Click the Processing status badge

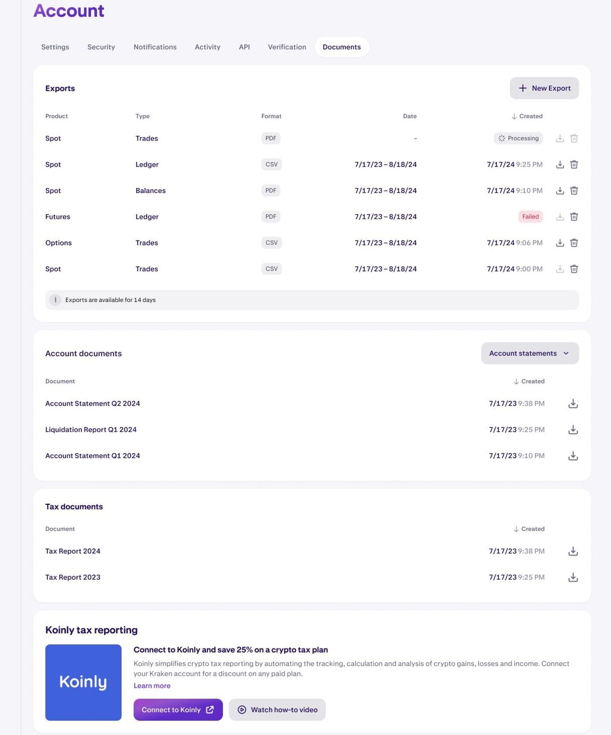pos(518,138)
